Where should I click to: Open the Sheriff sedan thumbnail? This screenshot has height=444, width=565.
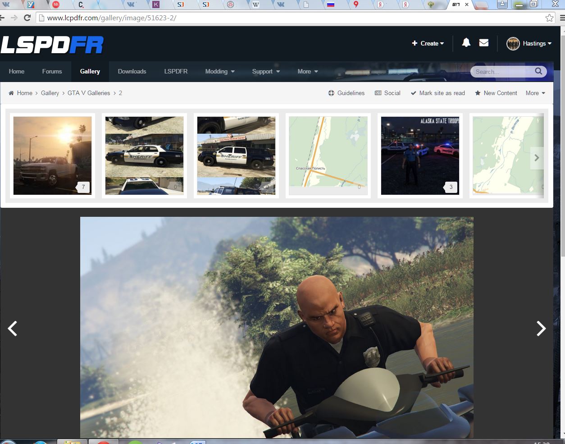point(144,156)
